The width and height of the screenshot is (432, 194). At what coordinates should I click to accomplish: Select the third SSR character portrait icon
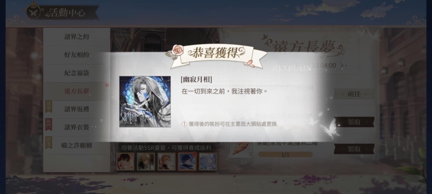(167, 162)
